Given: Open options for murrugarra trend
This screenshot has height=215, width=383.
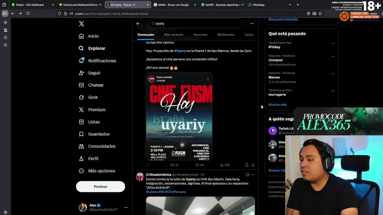Looking at the screenshot, I should click(x=333, y=91).
